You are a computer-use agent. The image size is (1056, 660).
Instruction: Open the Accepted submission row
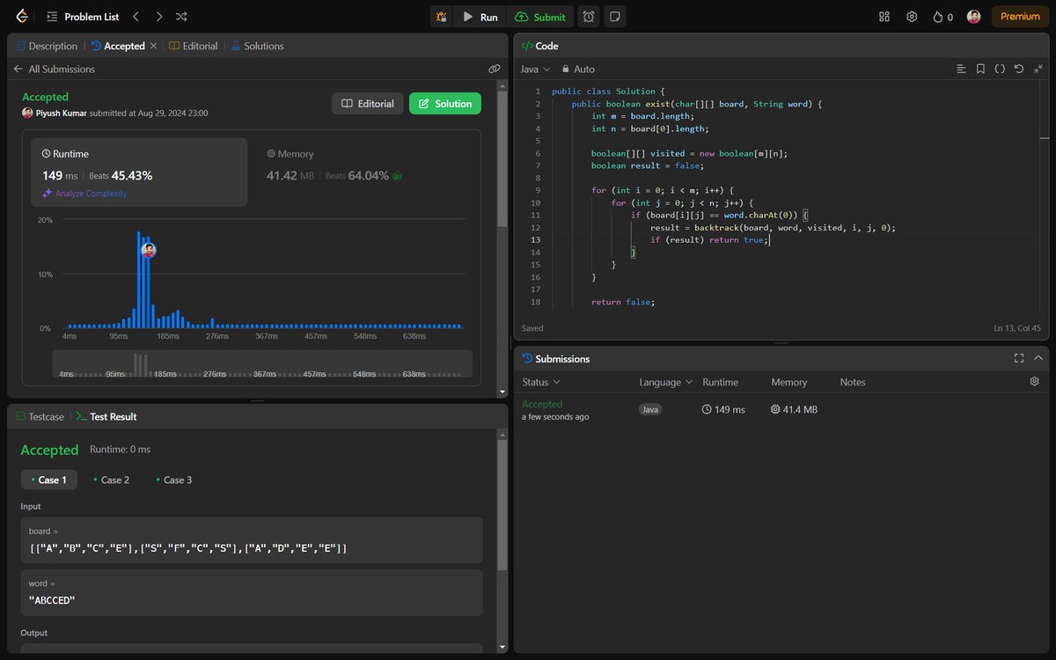[783, 410]
